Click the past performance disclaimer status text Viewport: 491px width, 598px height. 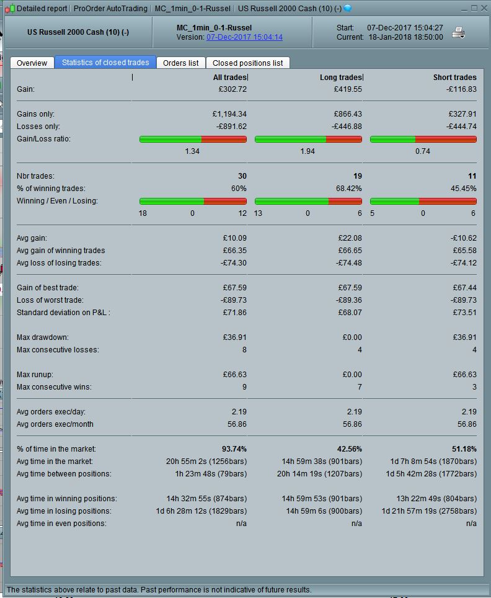pos(159,589)
